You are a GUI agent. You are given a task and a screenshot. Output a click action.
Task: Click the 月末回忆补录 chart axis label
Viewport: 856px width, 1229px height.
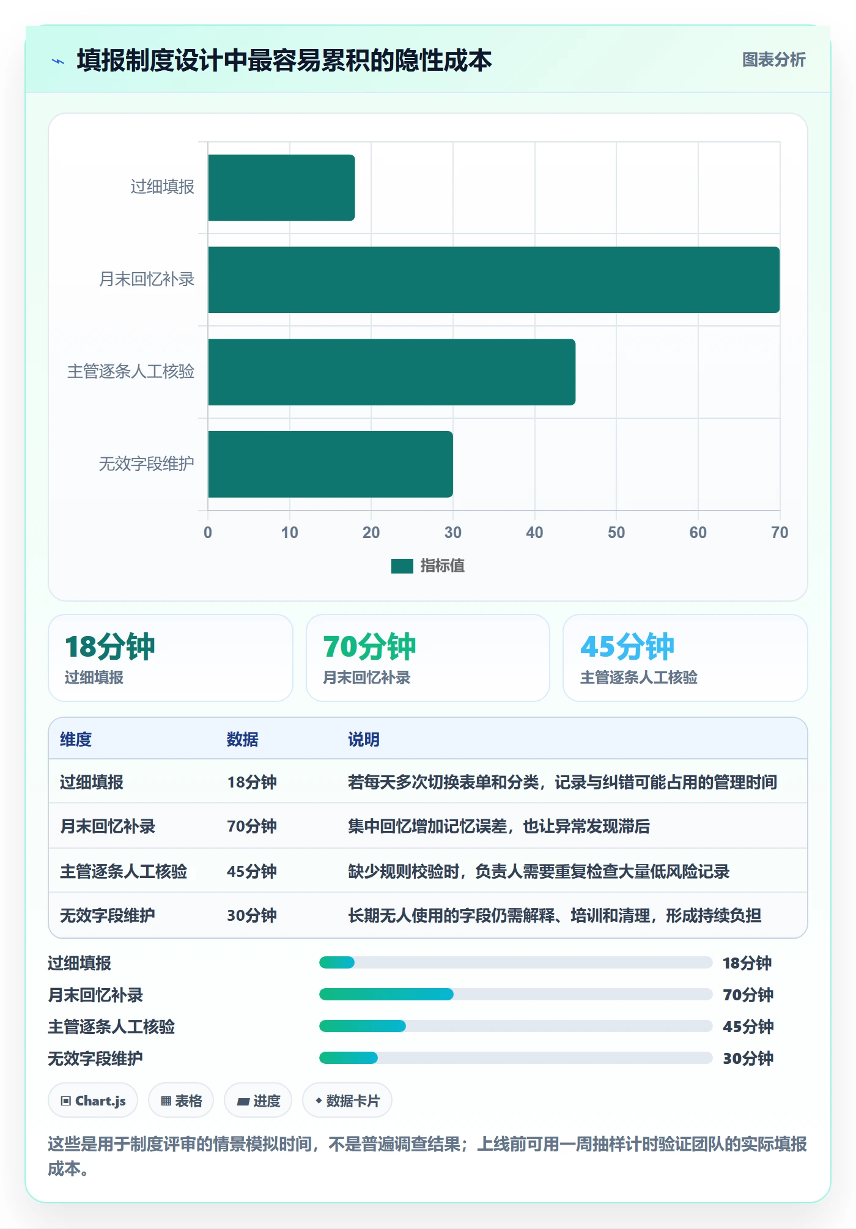coord(147,279)
